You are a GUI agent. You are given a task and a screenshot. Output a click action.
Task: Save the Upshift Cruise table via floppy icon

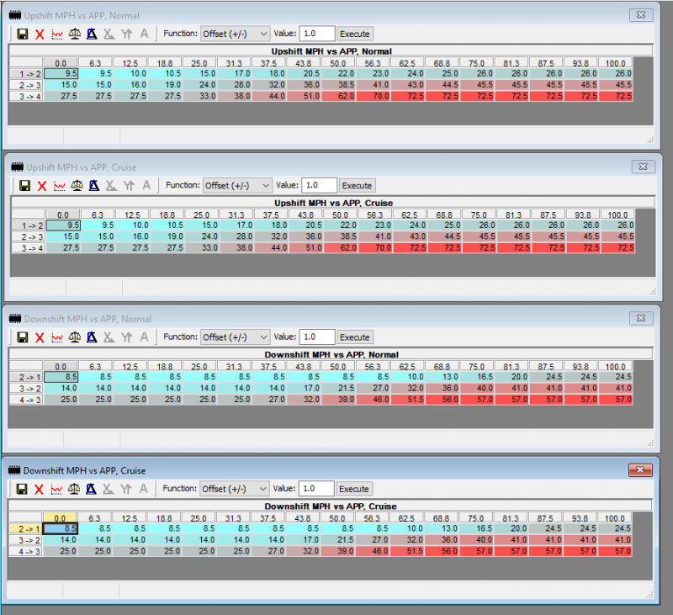(23, 186)
